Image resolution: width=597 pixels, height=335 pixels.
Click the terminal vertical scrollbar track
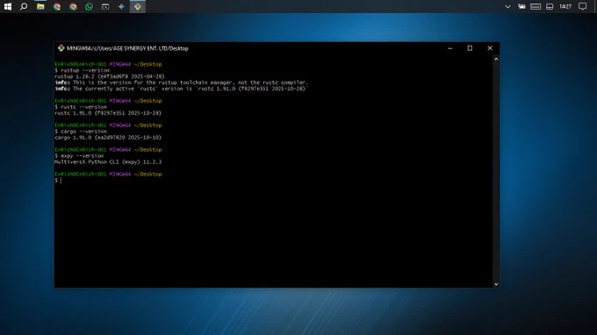coord(496,172)
